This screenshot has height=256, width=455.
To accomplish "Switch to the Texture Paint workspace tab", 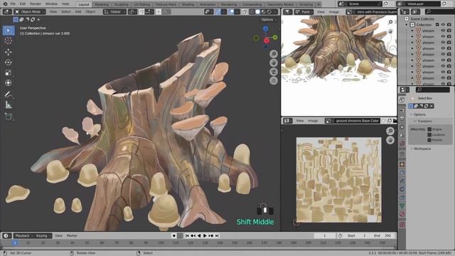I will pyautogui.click(x=166, y=4).
